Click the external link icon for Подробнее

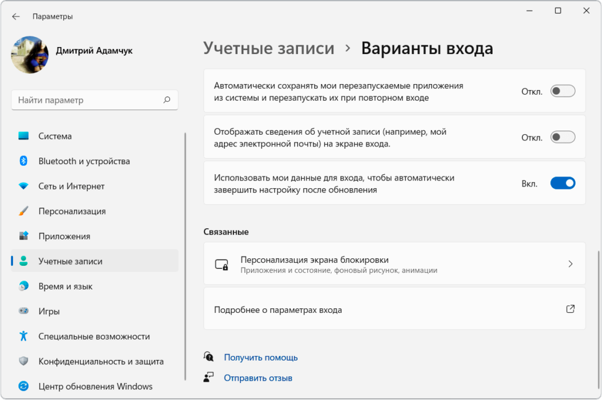click(570, 309)
